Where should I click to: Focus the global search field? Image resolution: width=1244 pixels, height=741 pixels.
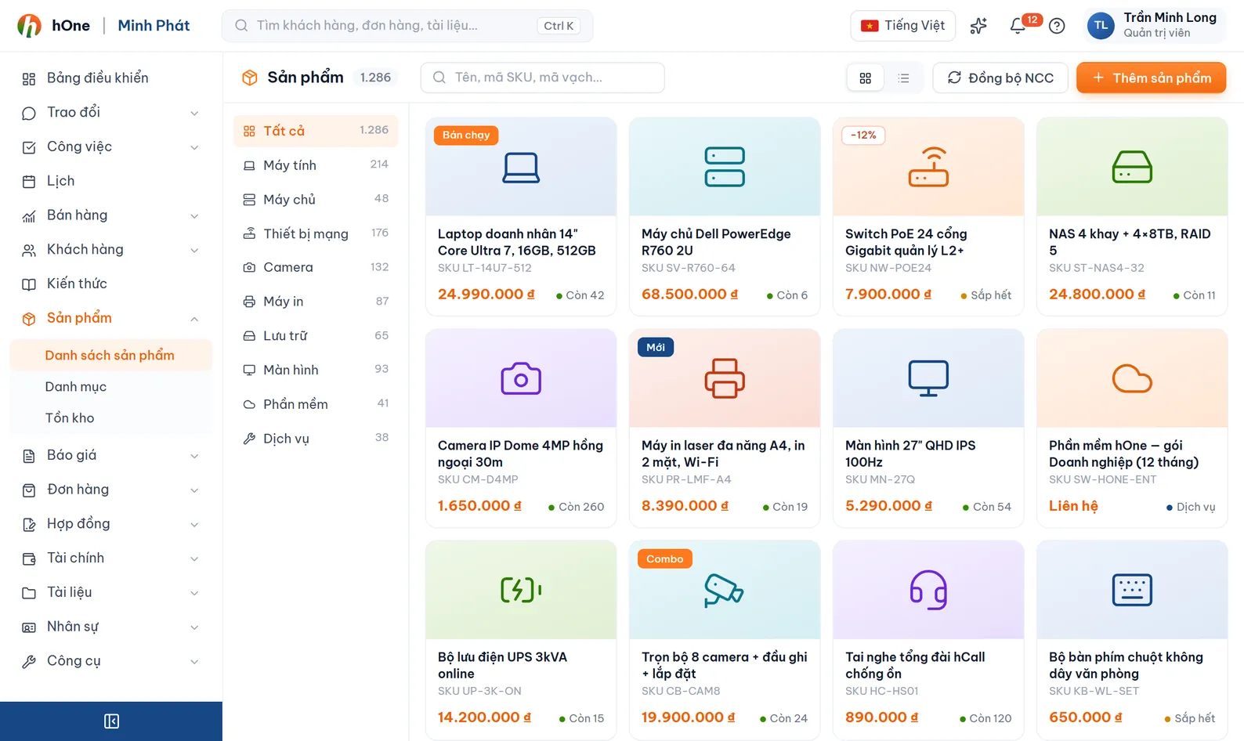point(407,26)
